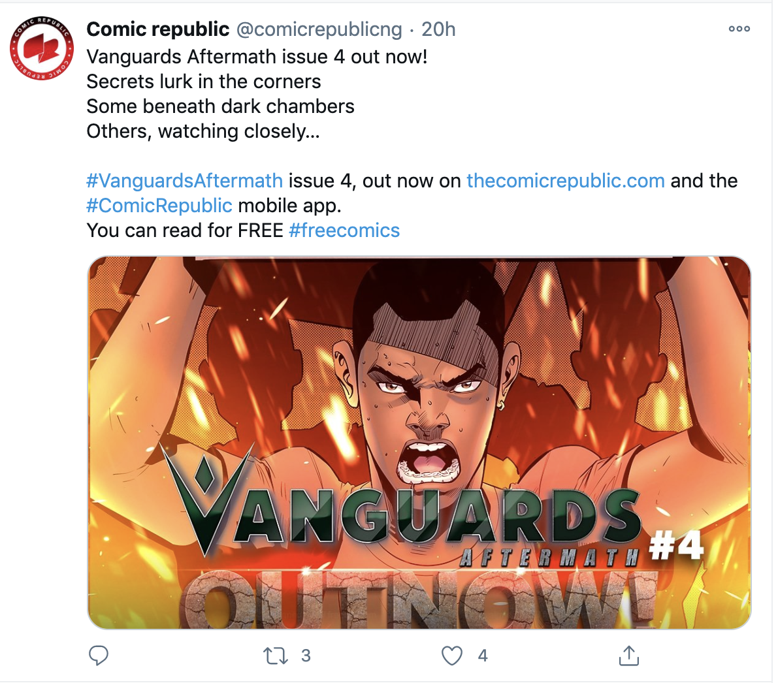Visit the thecomicrepublic.com link
This screenshot has height=683, width=778.
coord(566,181)
